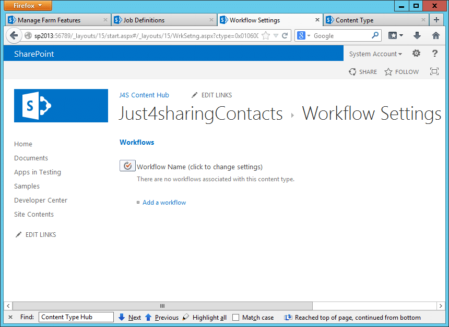Click the Find text field

[76, 317]
